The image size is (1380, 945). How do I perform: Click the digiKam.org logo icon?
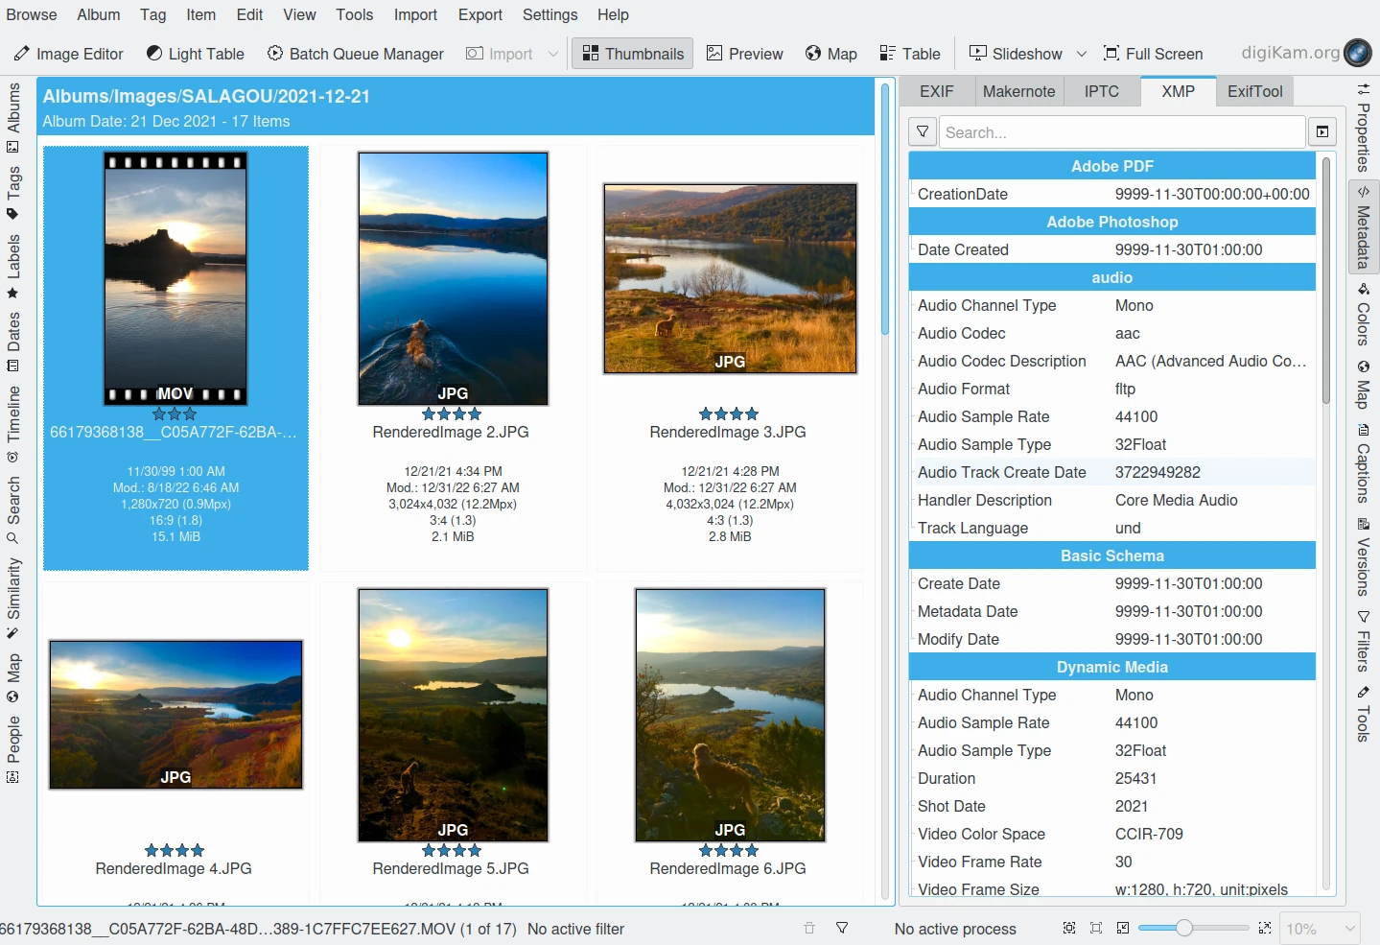(x=1357, y=53)
